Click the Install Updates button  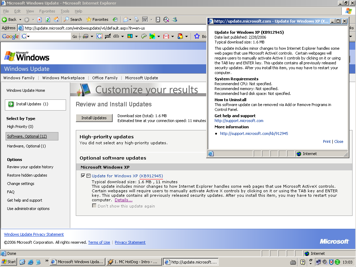point(94,118)
